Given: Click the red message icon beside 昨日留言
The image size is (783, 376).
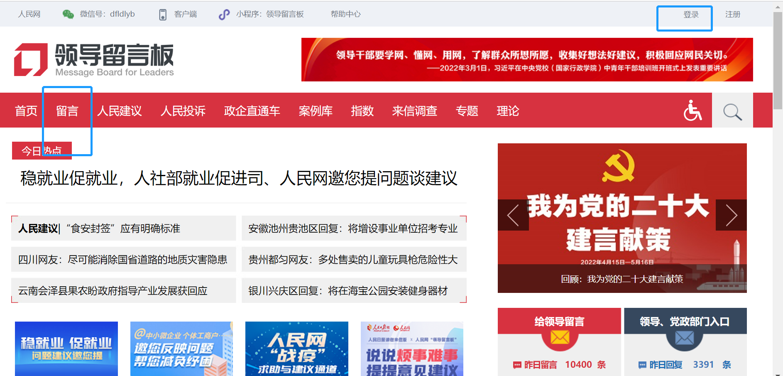Looking at the screenshot, I should coord(517,365).
